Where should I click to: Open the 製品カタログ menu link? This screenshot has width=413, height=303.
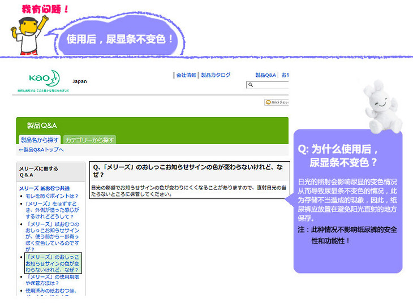coord(216,75)
